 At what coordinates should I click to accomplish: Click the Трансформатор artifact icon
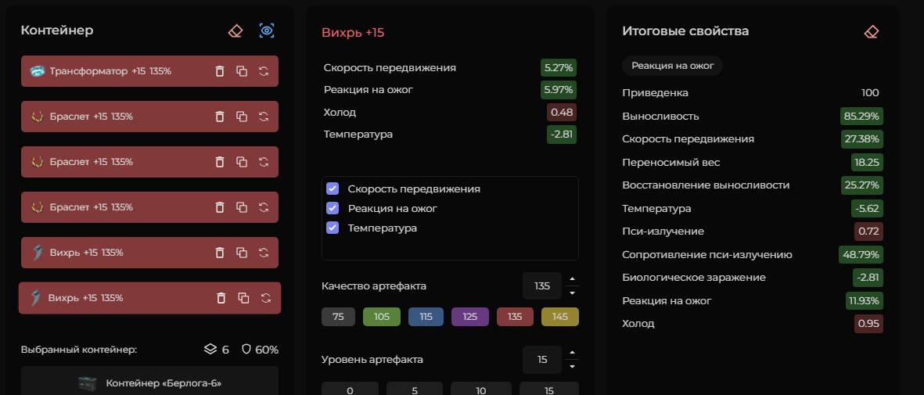click(38, 71)
